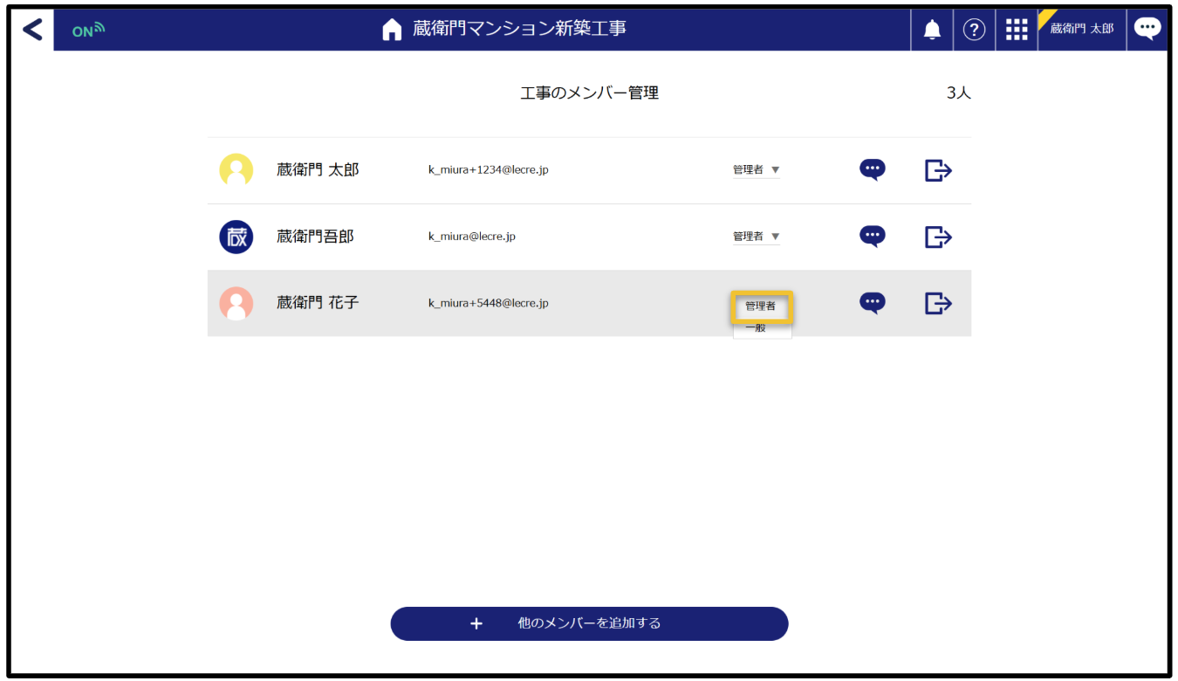Open the help question mark icon

[974, 30]
